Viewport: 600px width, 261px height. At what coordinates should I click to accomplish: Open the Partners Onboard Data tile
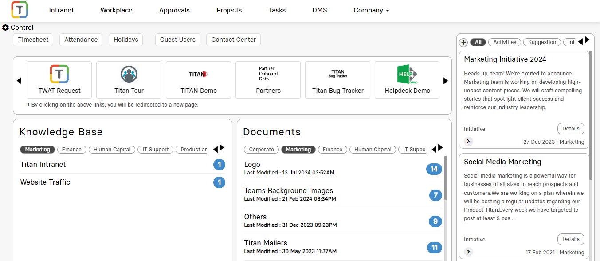pos(268,80)
